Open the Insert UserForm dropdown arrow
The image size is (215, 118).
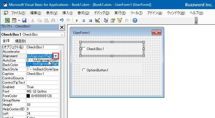[19, 21]
